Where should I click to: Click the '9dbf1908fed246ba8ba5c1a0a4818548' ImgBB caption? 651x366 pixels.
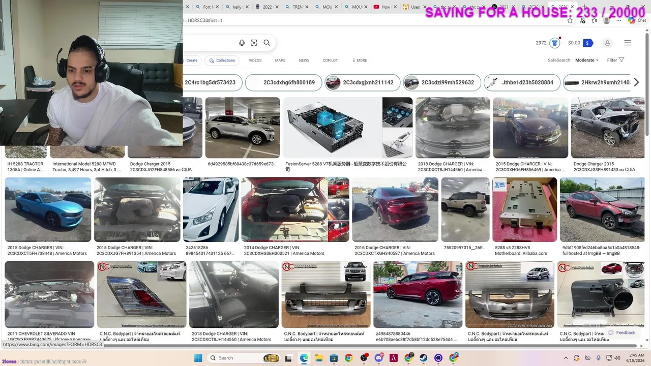point(601,250)
